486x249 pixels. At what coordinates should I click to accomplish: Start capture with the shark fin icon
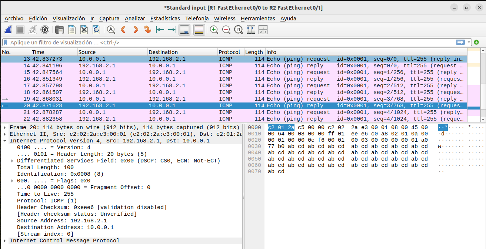click(9, 30)
